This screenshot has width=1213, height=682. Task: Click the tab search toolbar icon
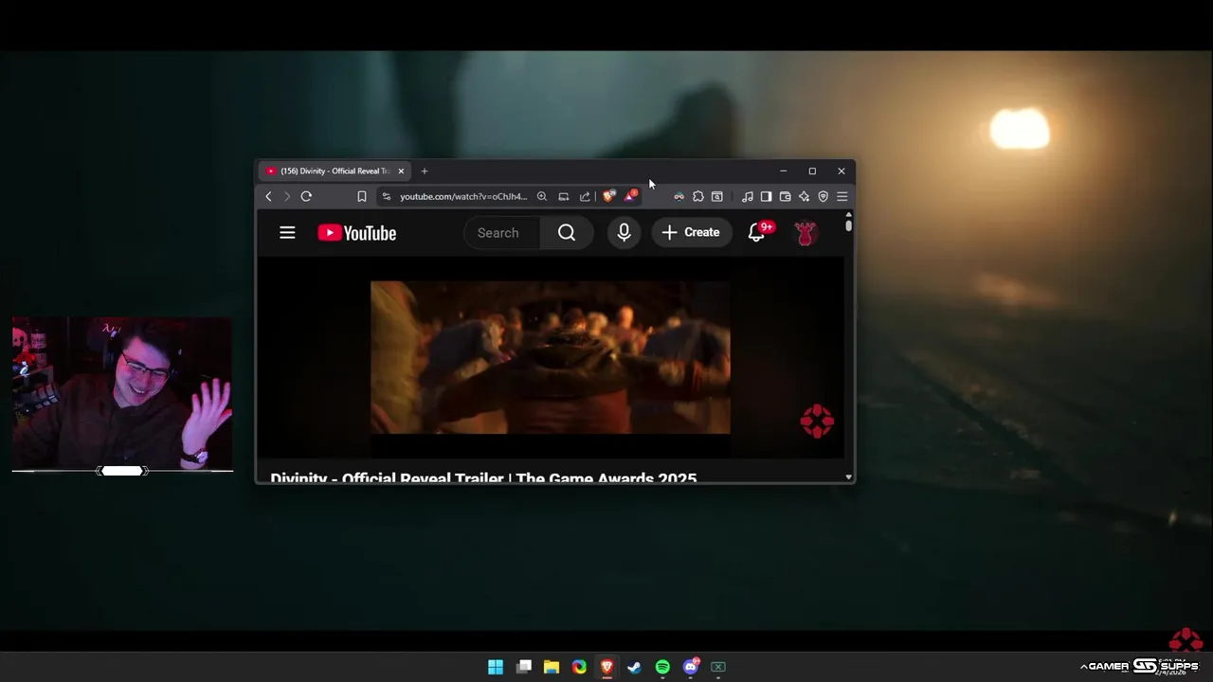pyautogui.click(x=717, y=196)
